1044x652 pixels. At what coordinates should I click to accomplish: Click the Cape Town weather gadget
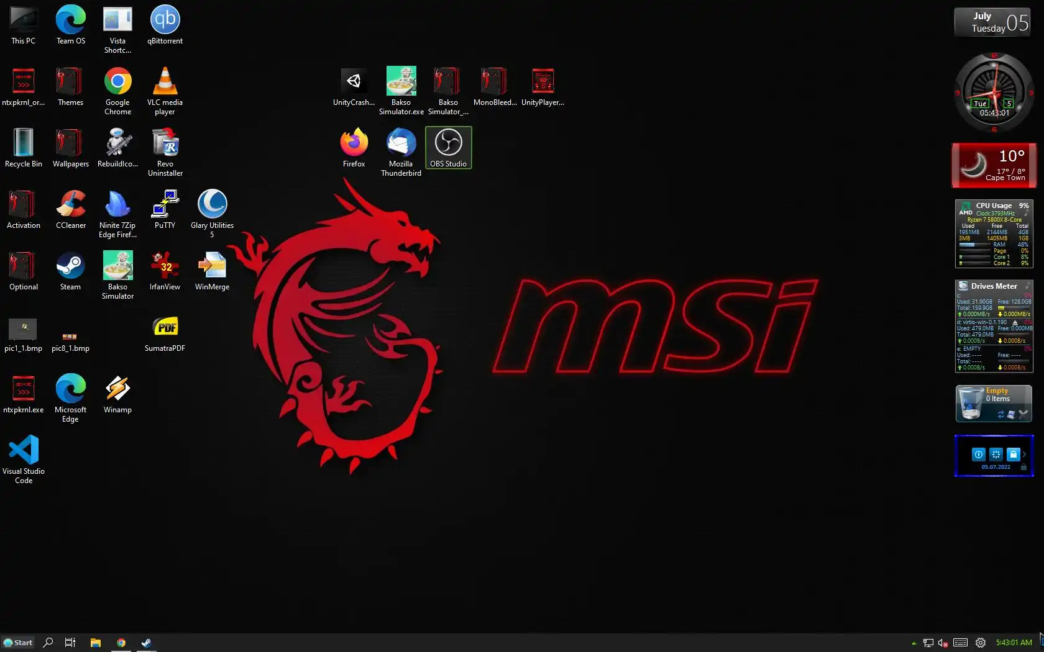coord(994,165)
